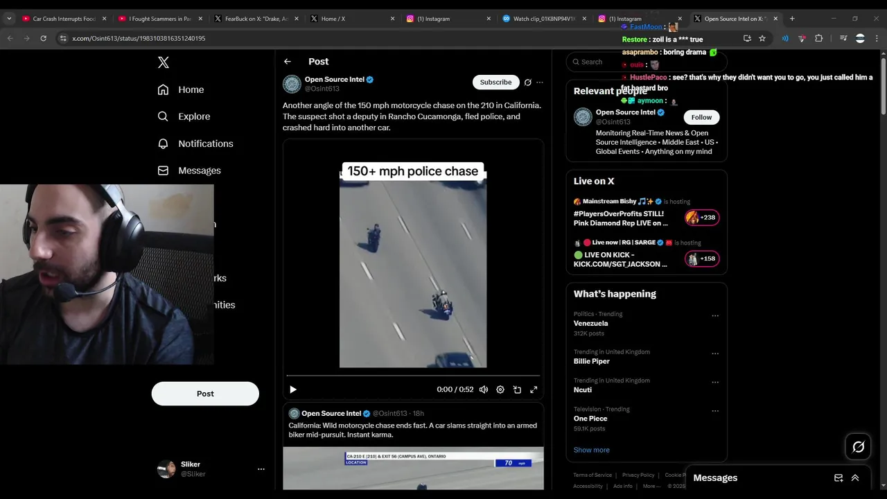Open options for One Piece trend

click(x=715, y=411)
